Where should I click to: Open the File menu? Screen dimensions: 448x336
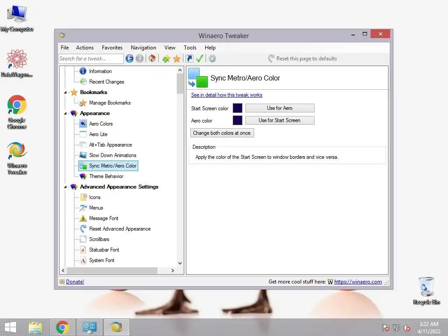[65, 48]
